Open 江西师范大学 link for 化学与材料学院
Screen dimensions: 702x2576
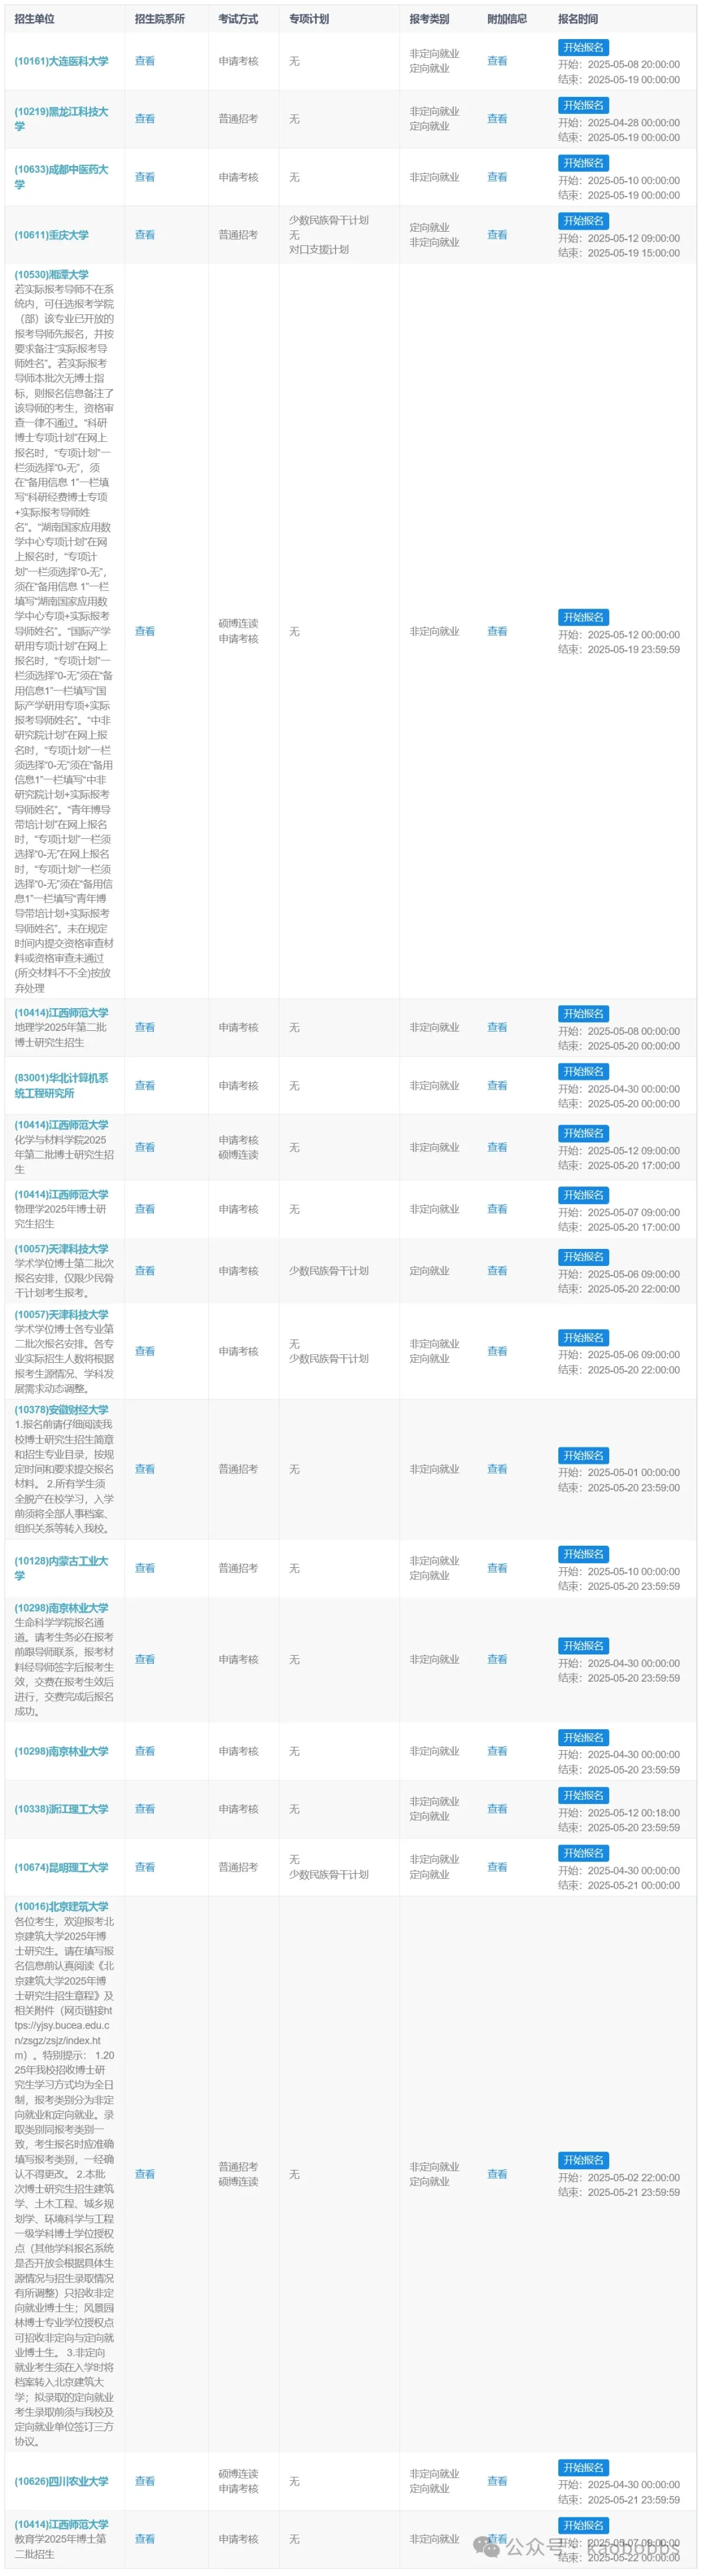pos(61,1125)
